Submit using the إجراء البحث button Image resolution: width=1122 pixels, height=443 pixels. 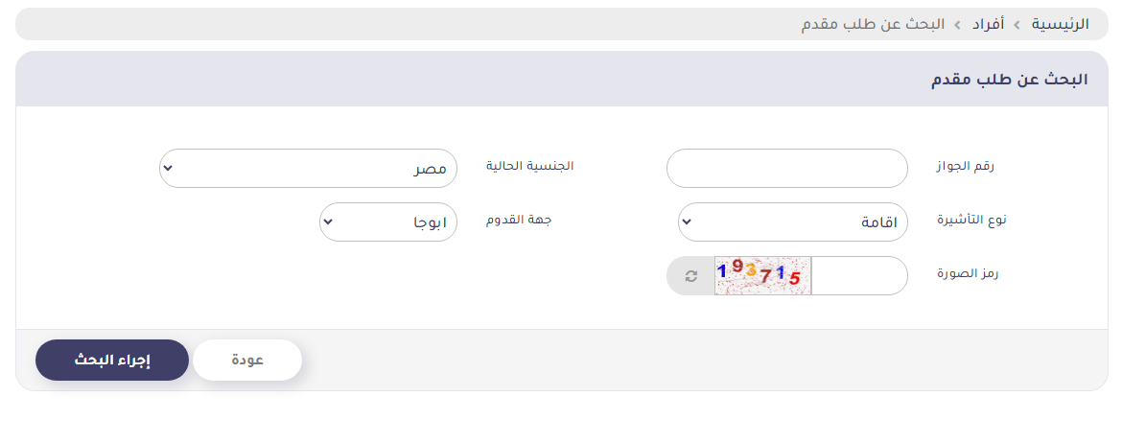[x=112, y=360]
